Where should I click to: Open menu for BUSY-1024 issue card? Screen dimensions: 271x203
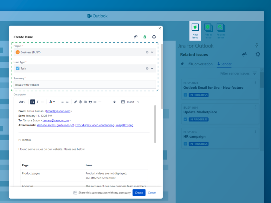click(x=255, y=83)
